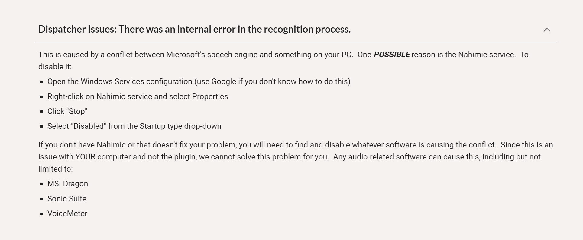Click the bullet marker before Select "Disabled"
This screenshot has width=583, height=240.
click(42, 126)
